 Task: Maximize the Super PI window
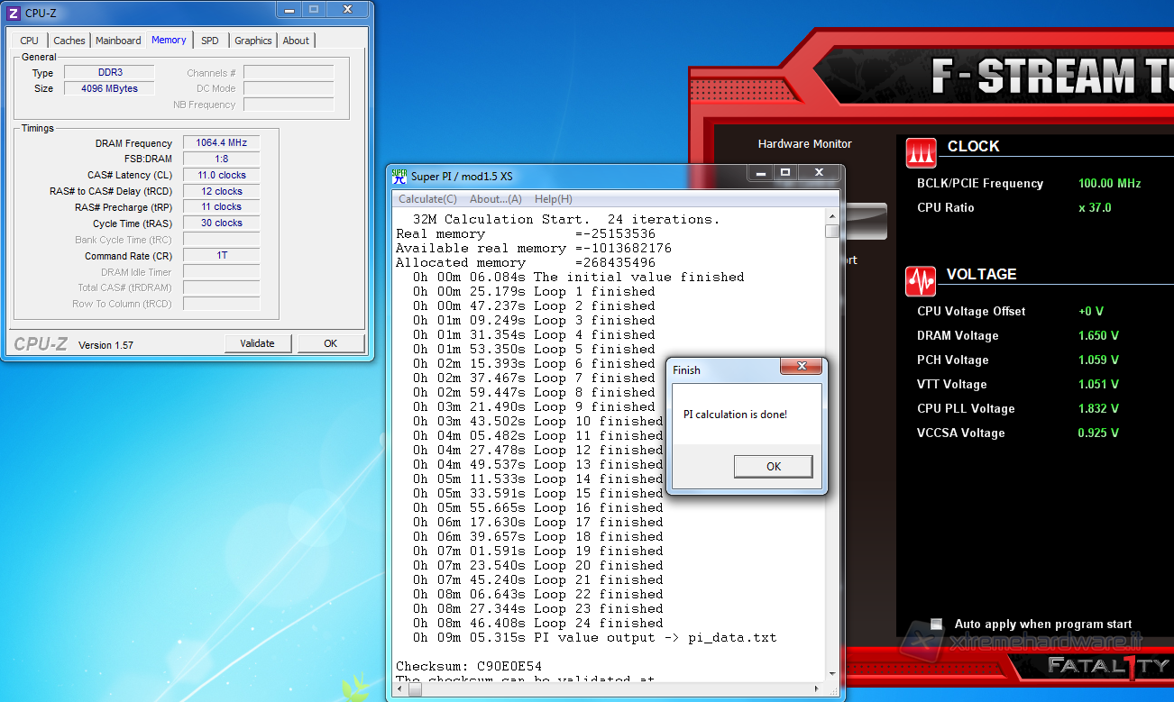(785, 172)
